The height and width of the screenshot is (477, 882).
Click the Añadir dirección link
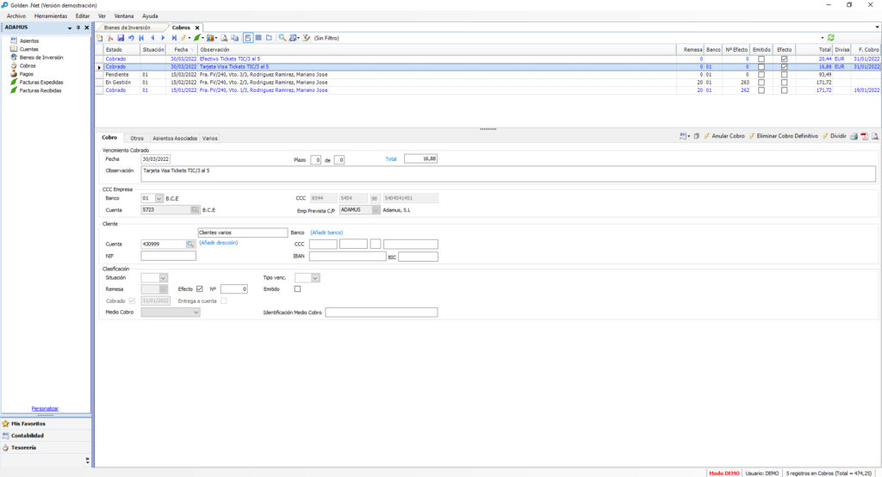(218, 243)
